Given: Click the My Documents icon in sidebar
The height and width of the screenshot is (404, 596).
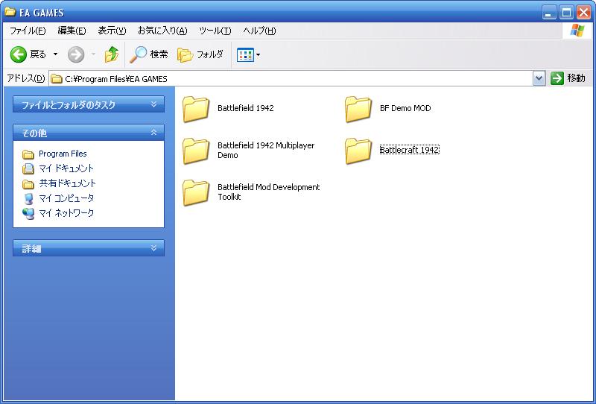Looking at the screenshot, I should coord(28,168).
